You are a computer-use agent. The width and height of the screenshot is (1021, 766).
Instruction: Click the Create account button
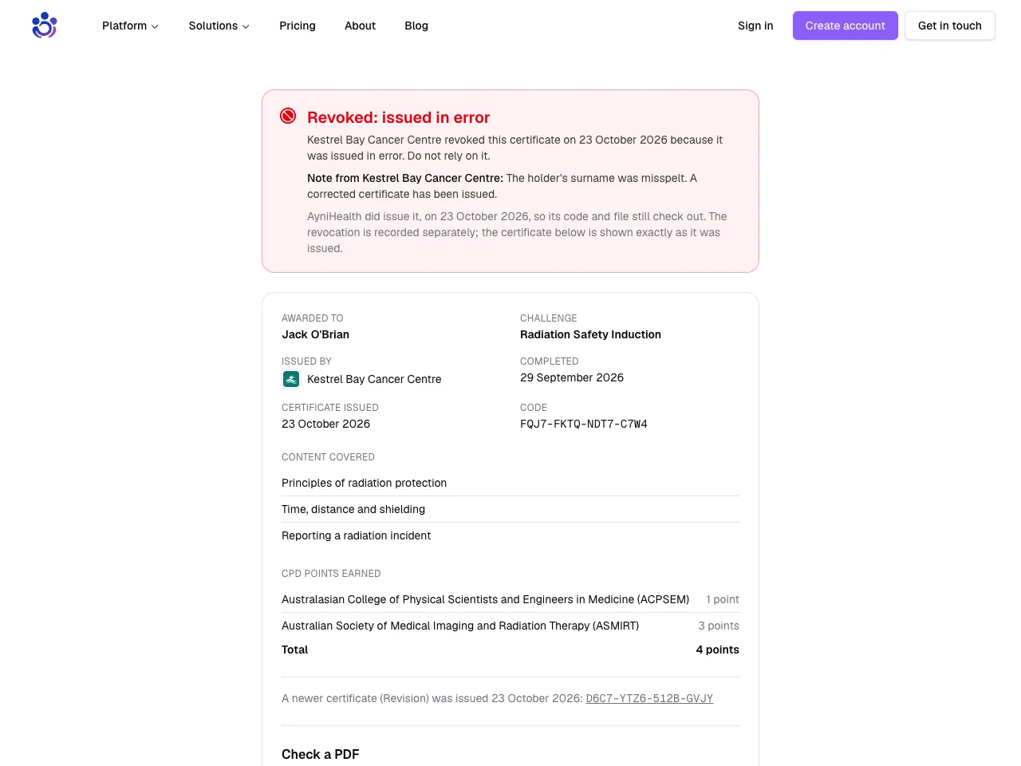[846, 26]
